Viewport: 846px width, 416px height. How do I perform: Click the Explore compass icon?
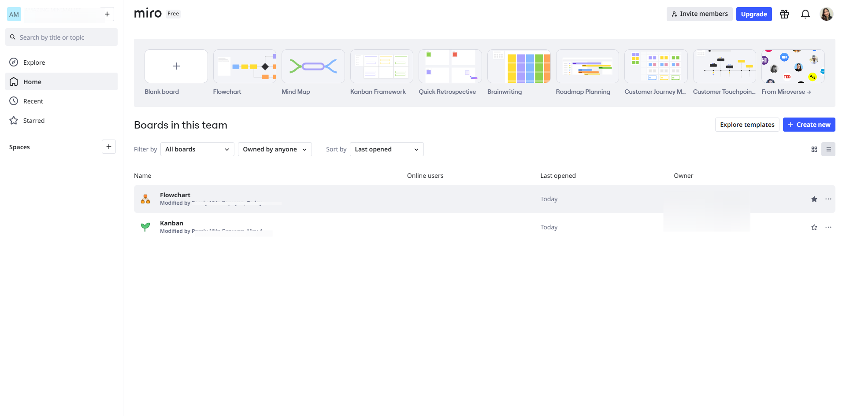pyautogui.click(x=14, y=62)
